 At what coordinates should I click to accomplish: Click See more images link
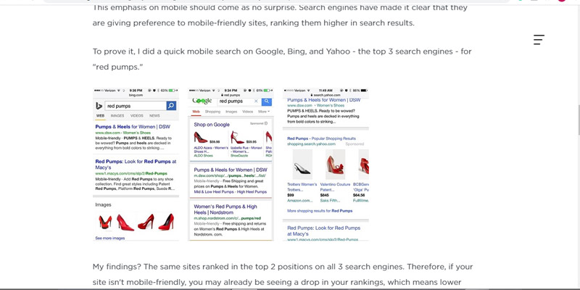[x=110, y=239]
